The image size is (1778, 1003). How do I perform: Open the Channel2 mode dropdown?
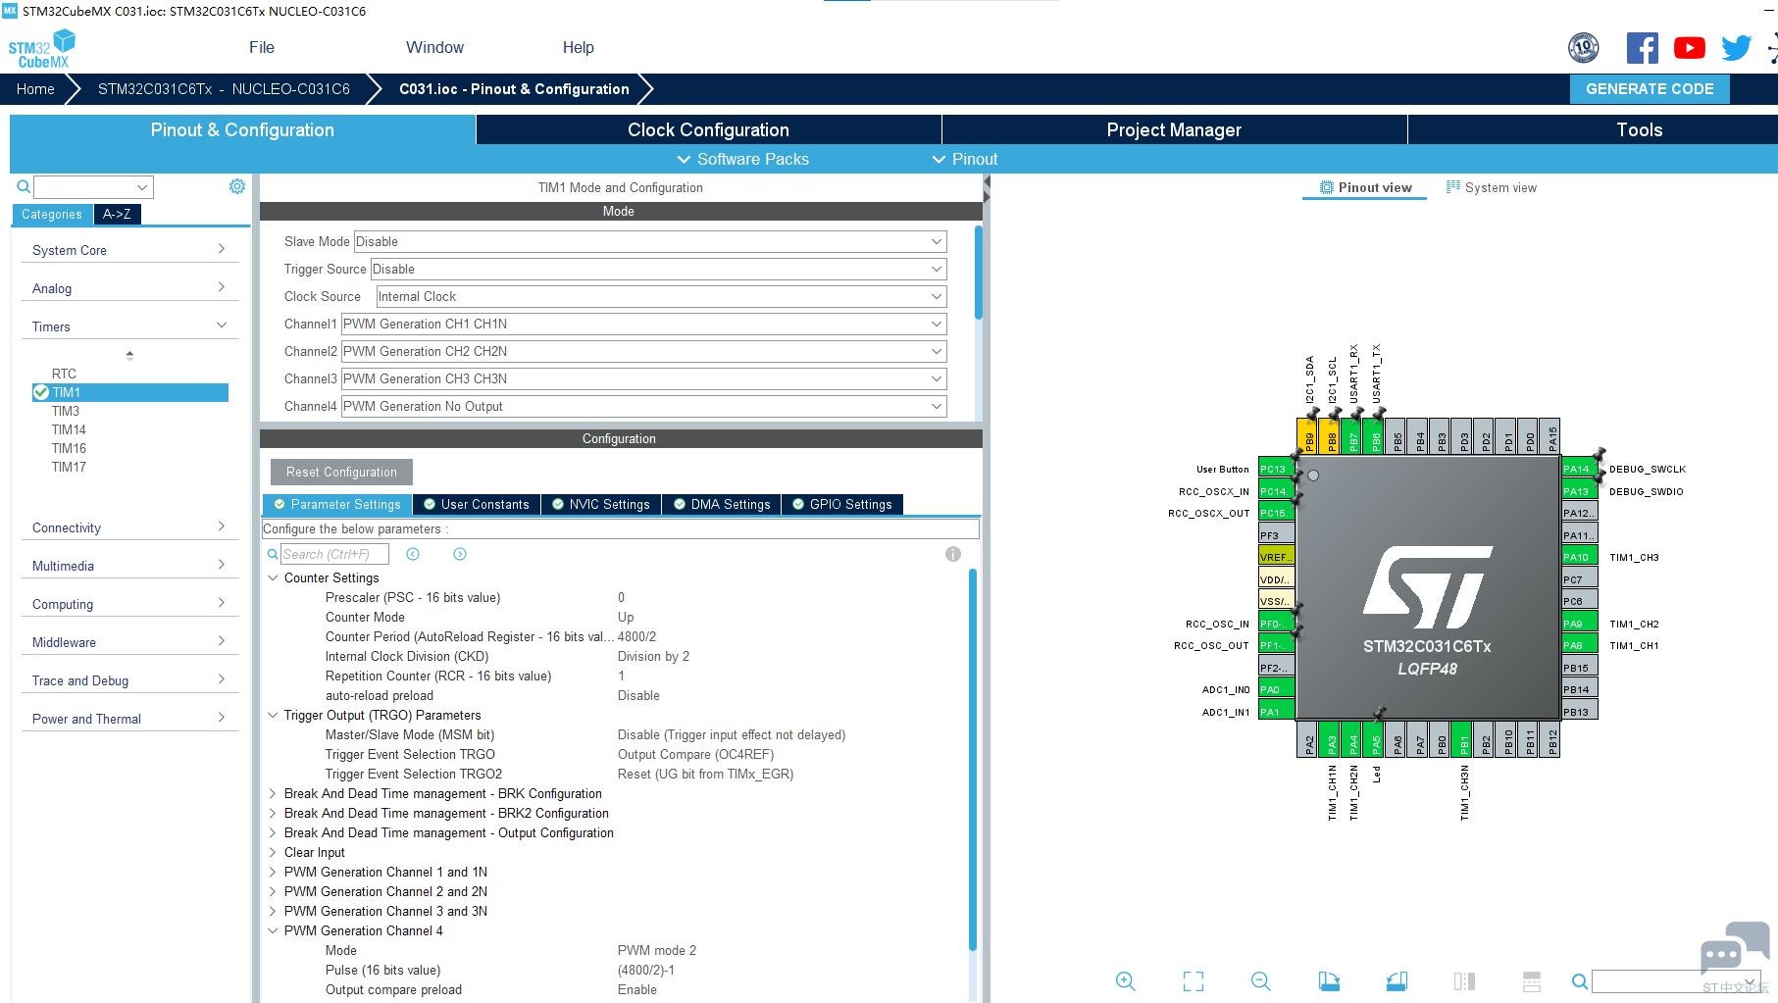point(643,351)
